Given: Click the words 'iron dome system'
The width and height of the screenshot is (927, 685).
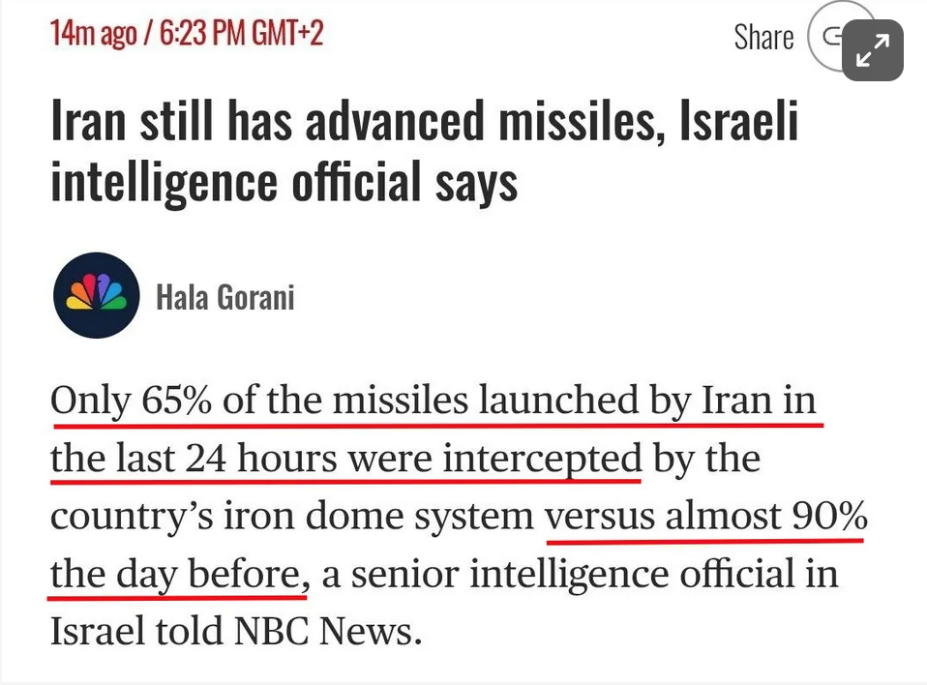Looking at the screenshot, I should 378,516.
